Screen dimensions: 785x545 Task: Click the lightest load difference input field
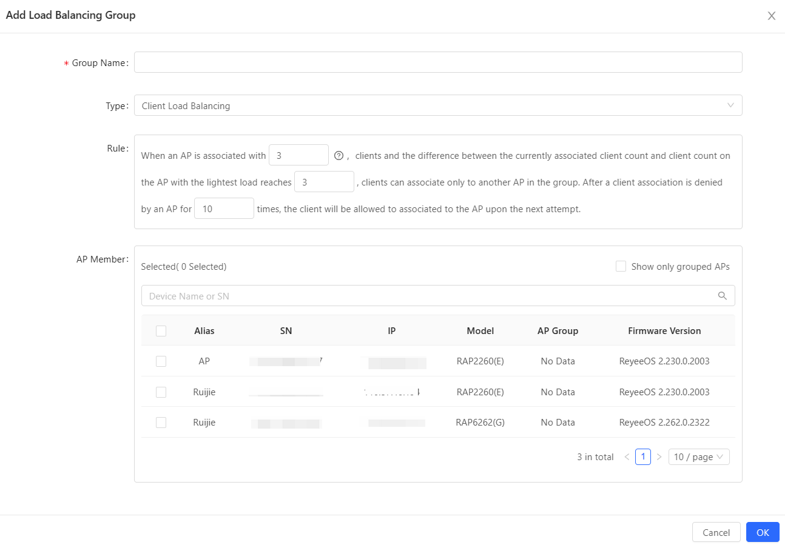click(323, 182)
